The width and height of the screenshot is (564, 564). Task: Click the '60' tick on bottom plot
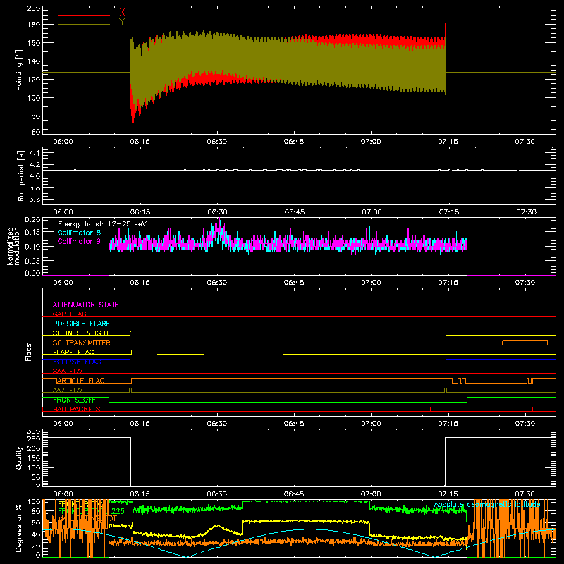[36, 522]
